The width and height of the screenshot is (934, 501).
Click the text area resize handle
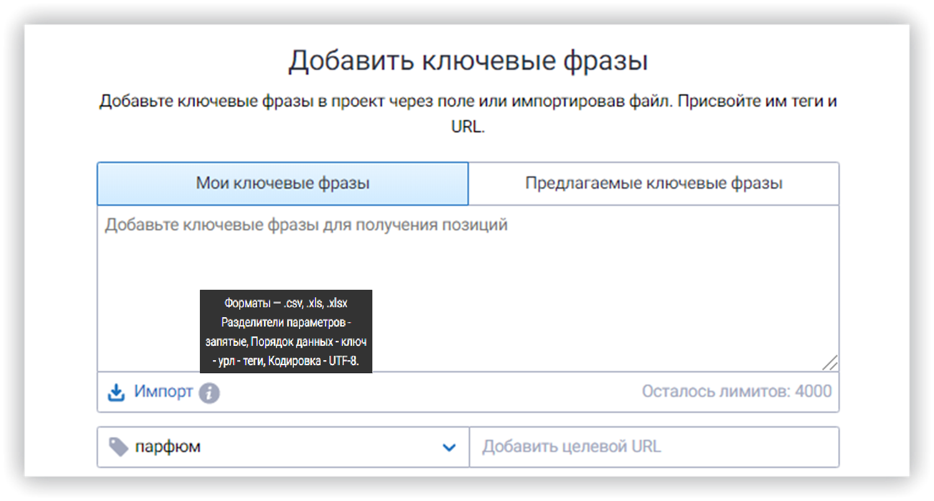point(829,363)
